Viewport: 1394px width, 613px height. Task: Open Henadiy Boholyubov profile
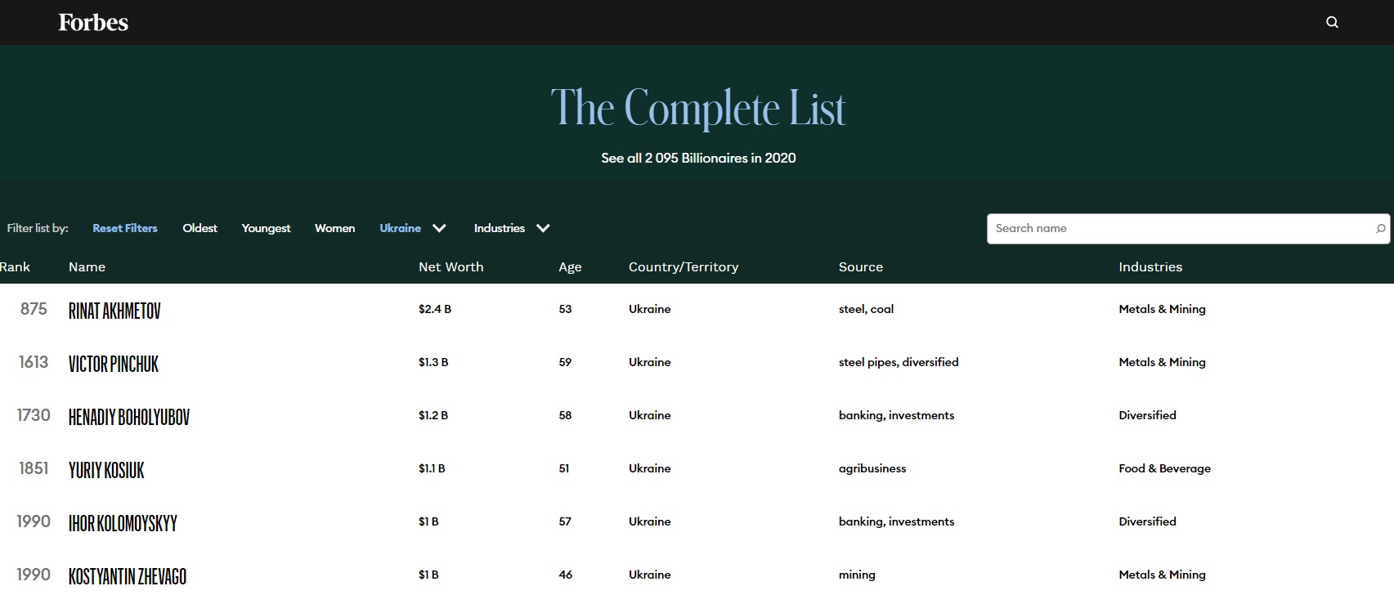coord(129,417)
